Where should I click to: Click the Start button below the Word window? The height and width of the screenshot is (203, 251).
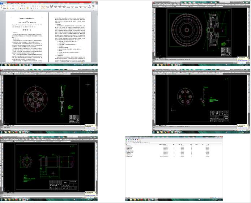(x=2, y=65)
